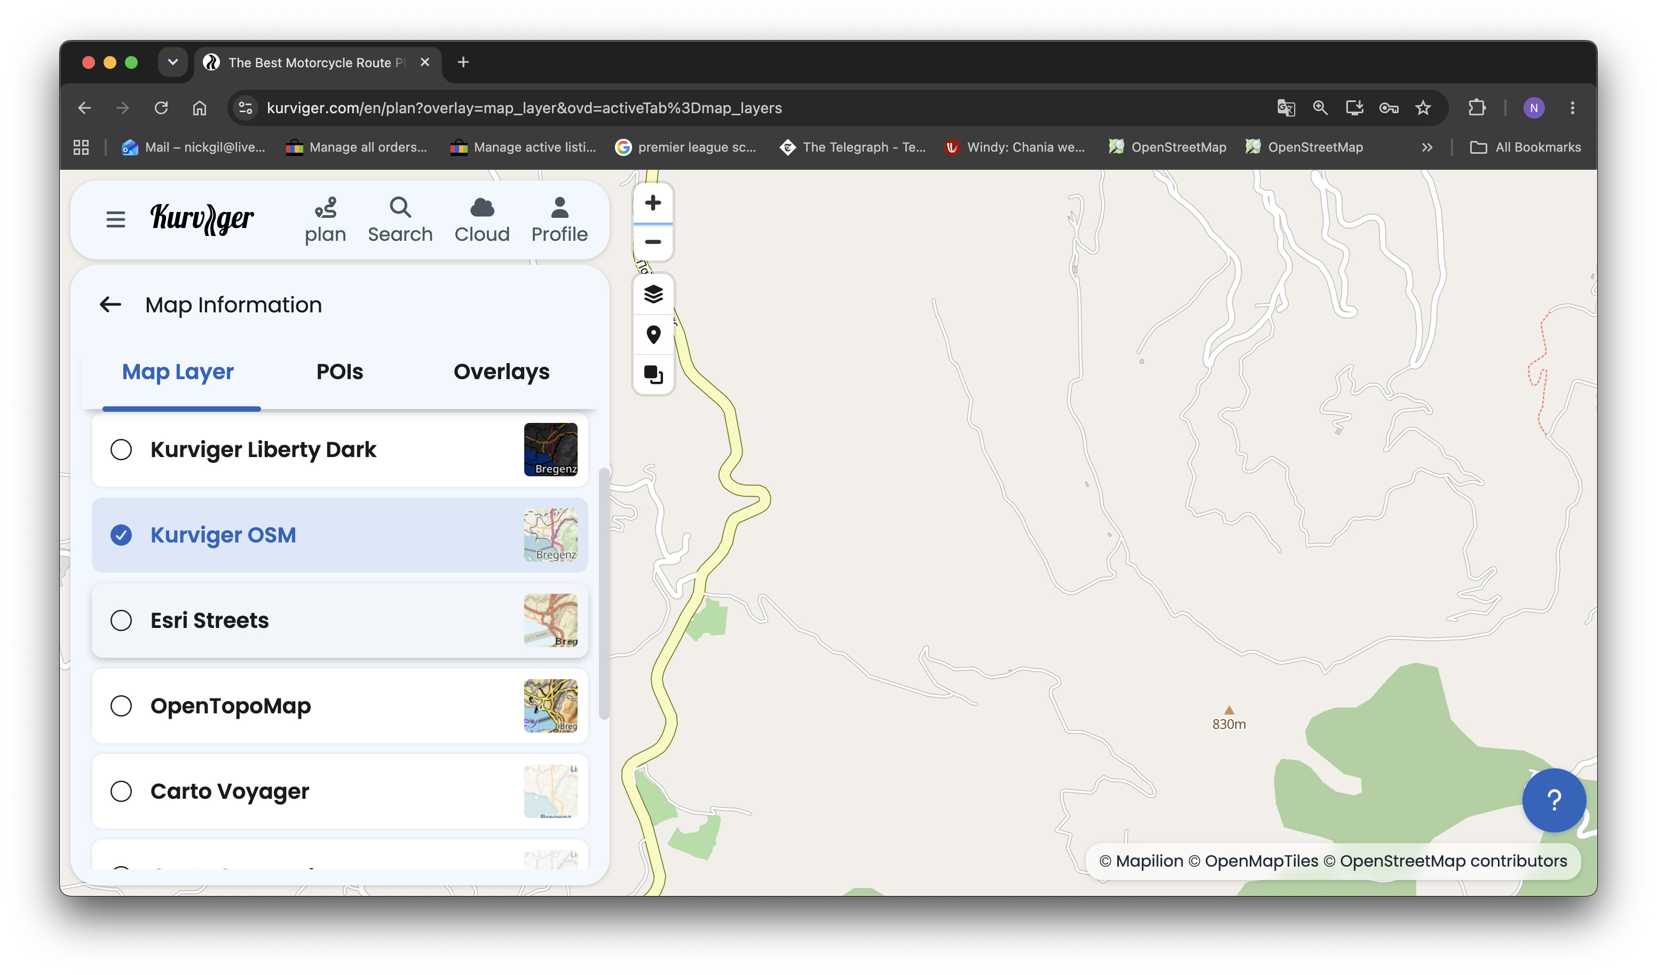Viewport: 1657px width, 975px height.
Task: Open the map layers stack icon
Action: click(653, 294)
